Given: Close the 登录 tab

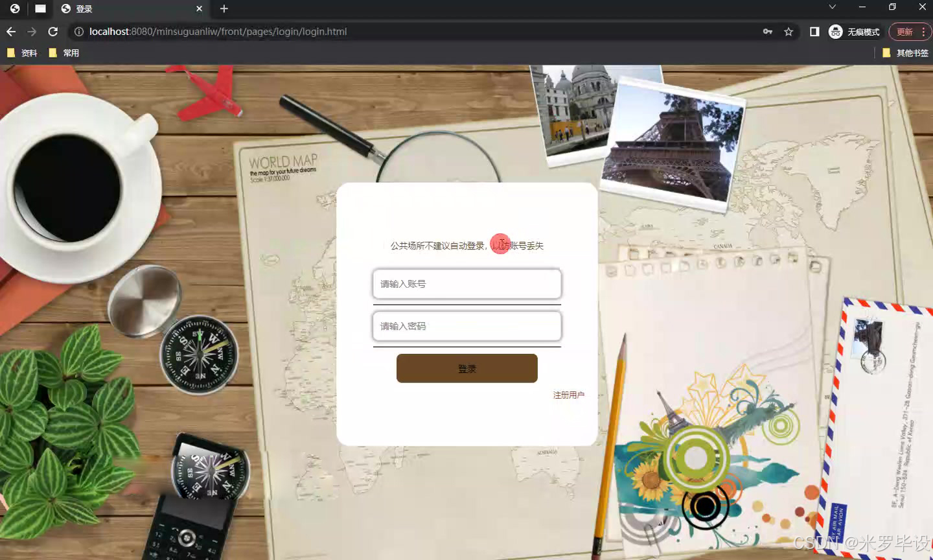Looking at the screenshot, I should point(199,8).
